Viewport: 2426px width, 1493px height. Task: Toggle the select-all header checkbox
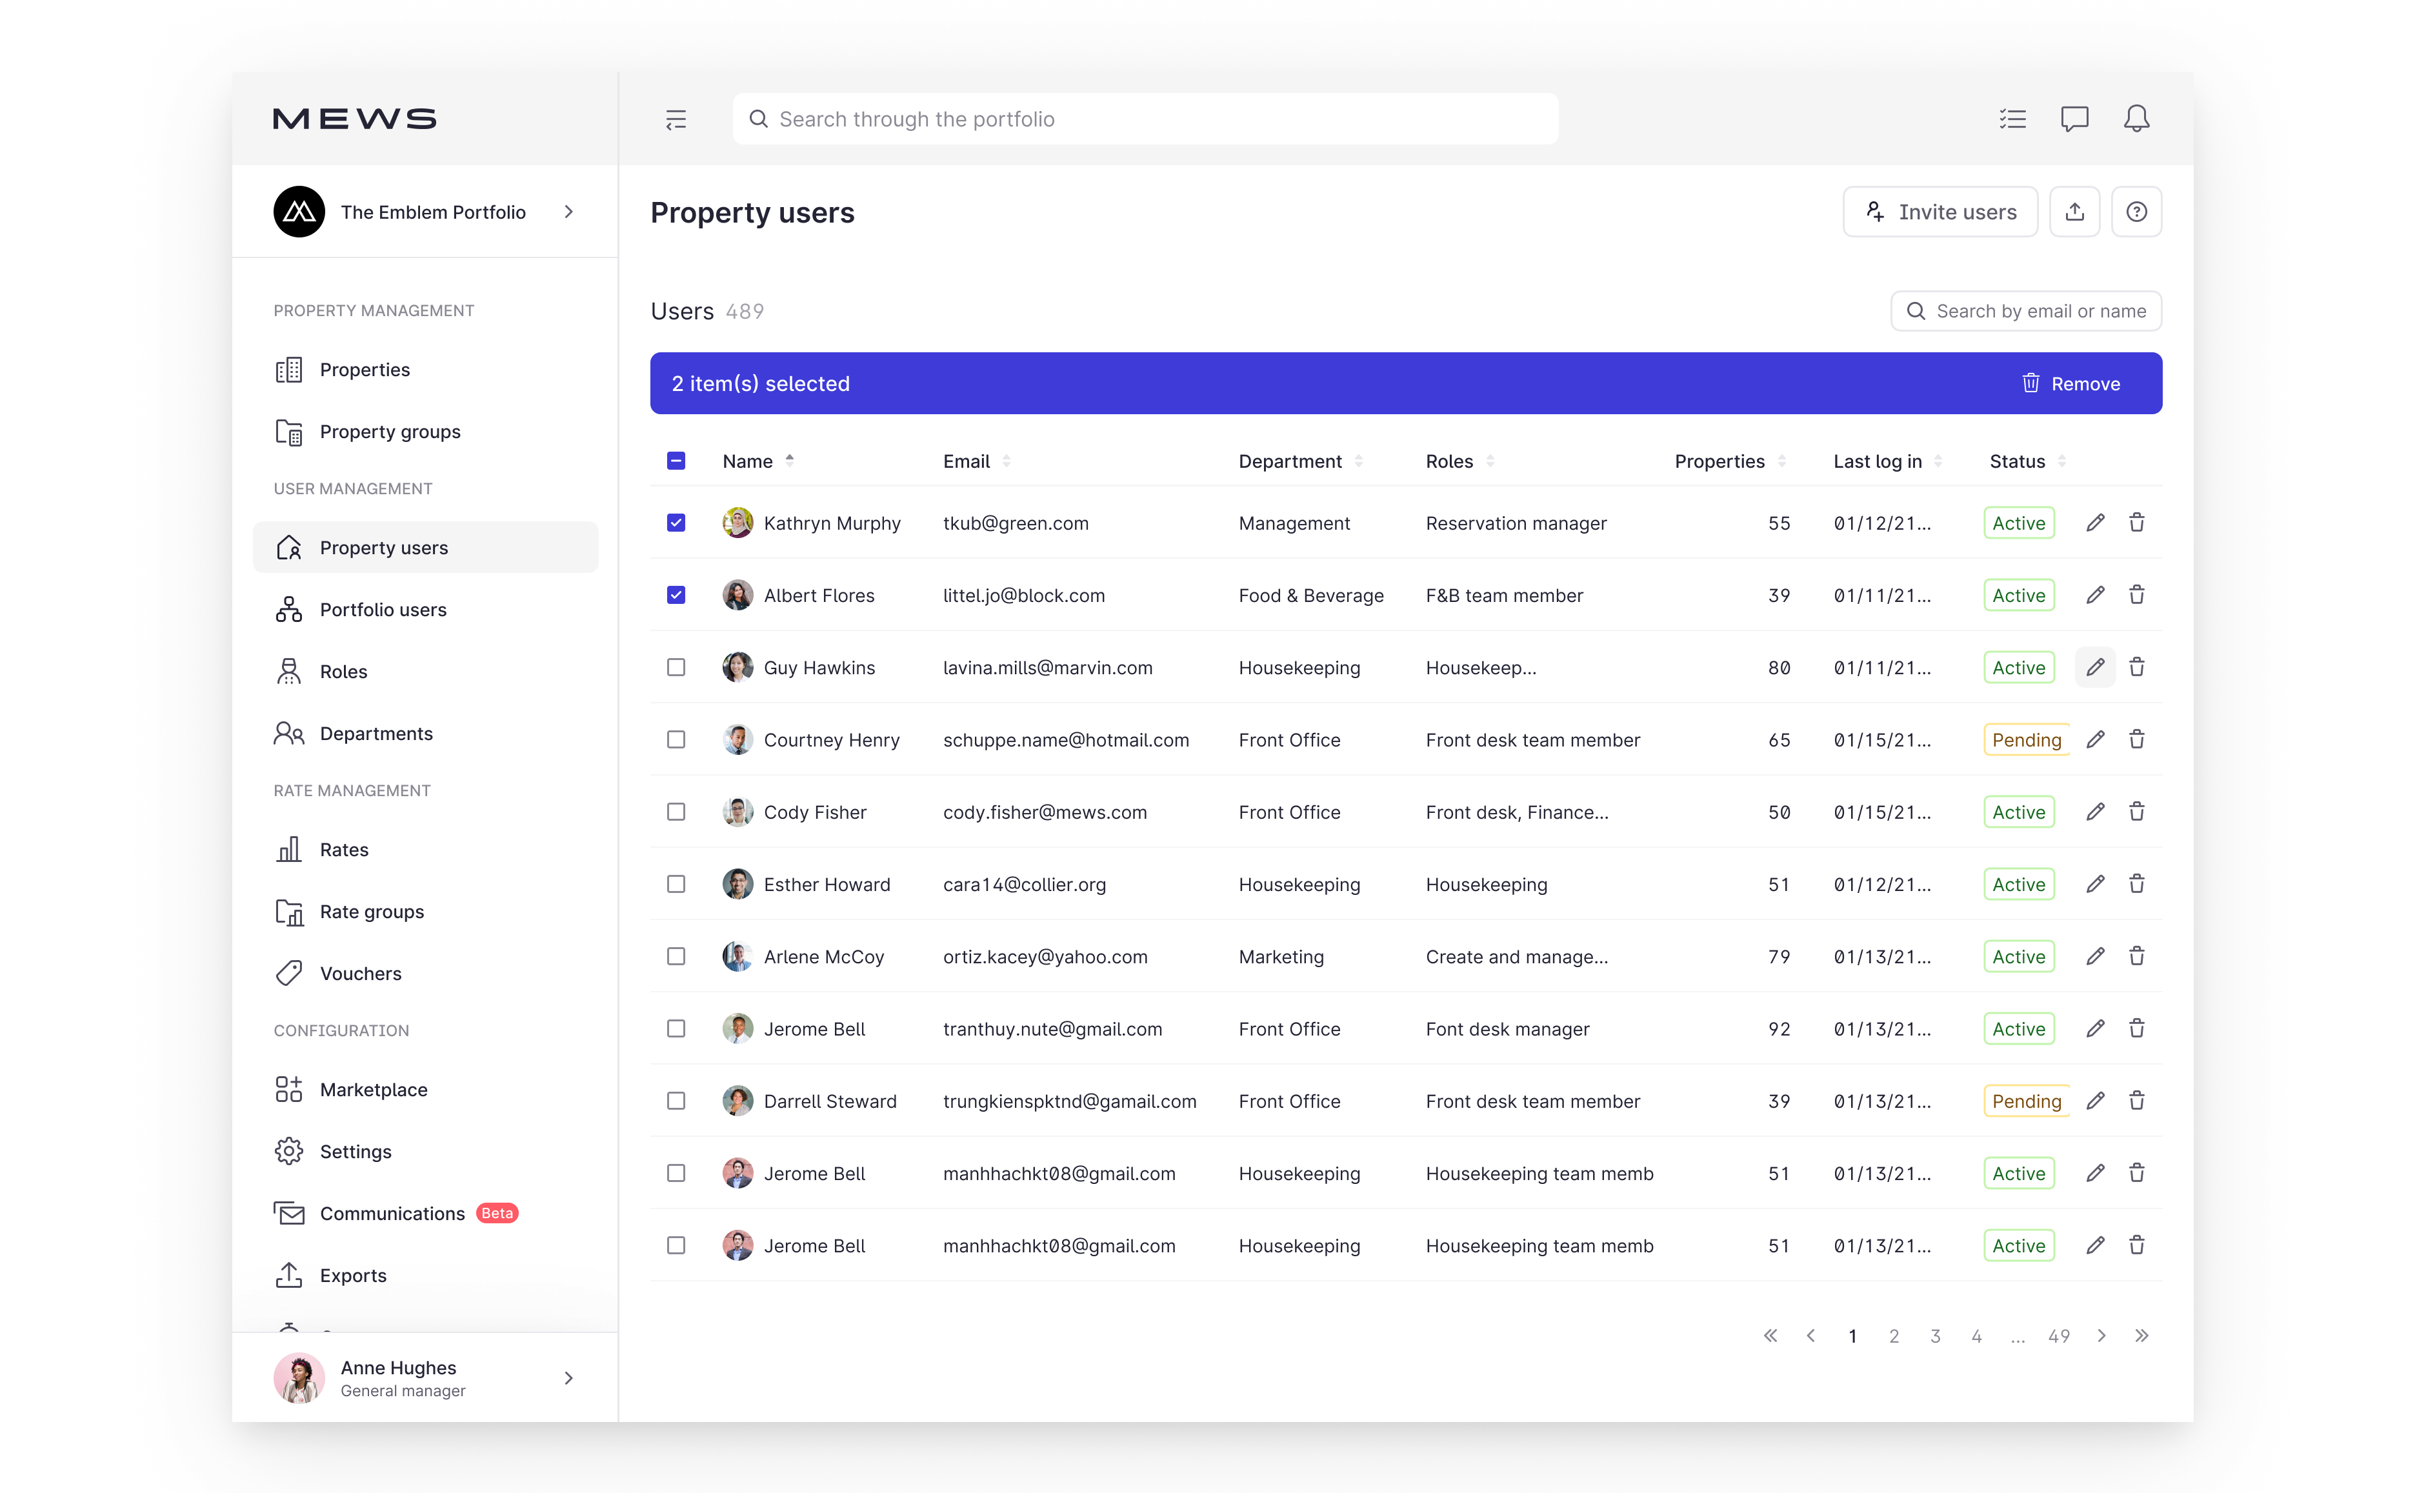[x=676, y=461]
